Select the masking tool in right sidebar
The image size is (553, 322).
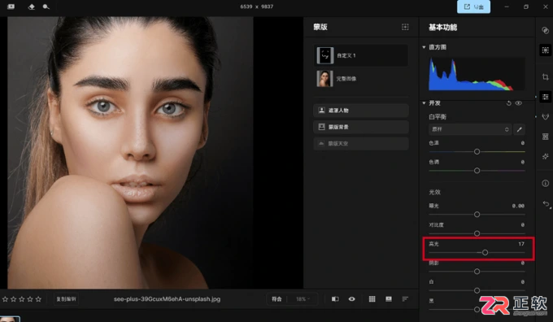[545, 50]
